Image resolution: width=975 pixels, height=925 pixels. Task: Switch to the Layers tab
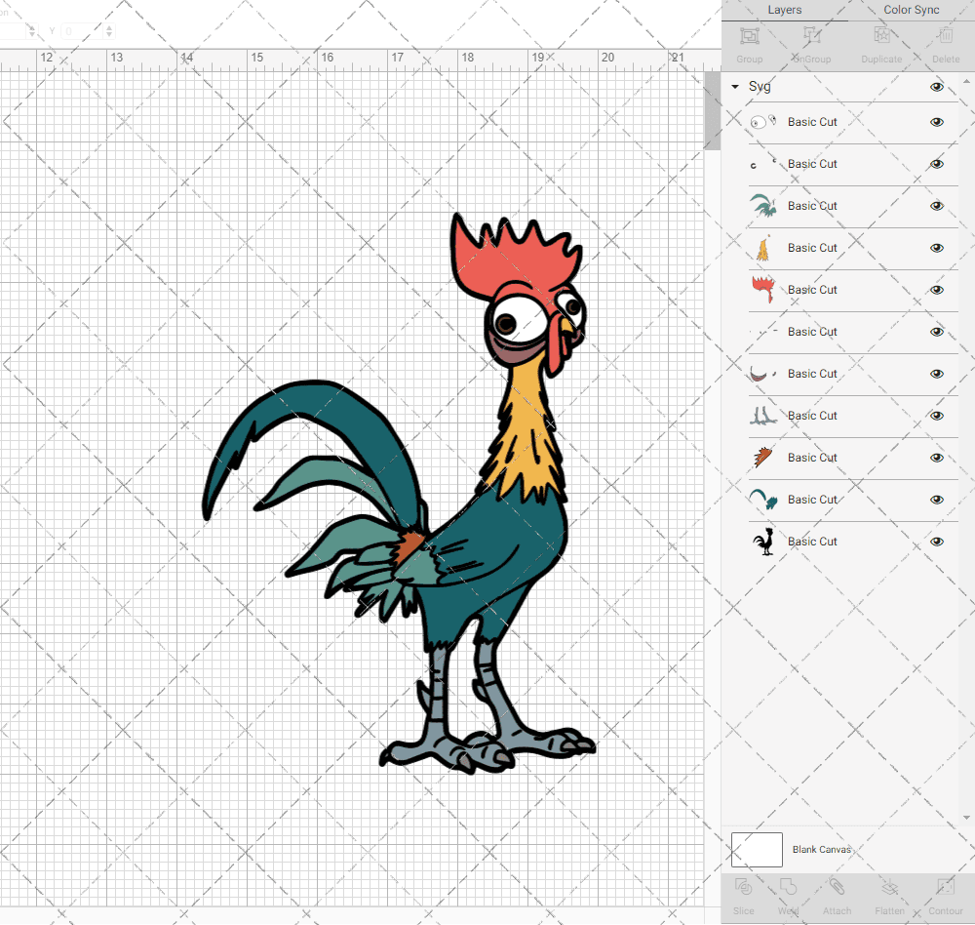click(x=784, y=10)
